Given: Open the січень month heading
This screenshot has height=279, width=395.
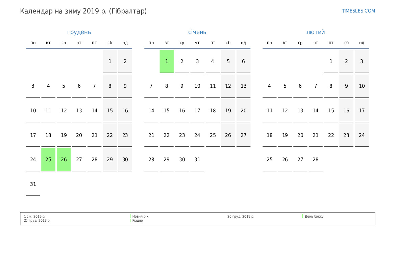Looking at the screenshot, I should (x=197, y=32).
